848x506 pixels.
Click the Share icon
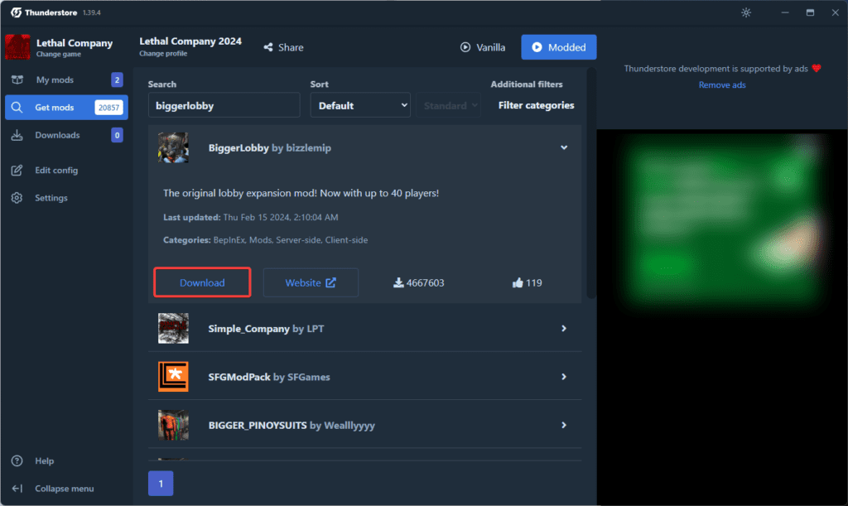pos(268,47)
